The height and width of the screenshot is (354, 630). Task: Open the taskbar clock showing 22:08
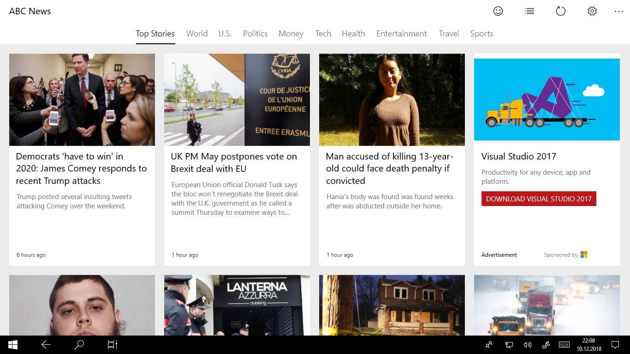(x=589, y=345)
